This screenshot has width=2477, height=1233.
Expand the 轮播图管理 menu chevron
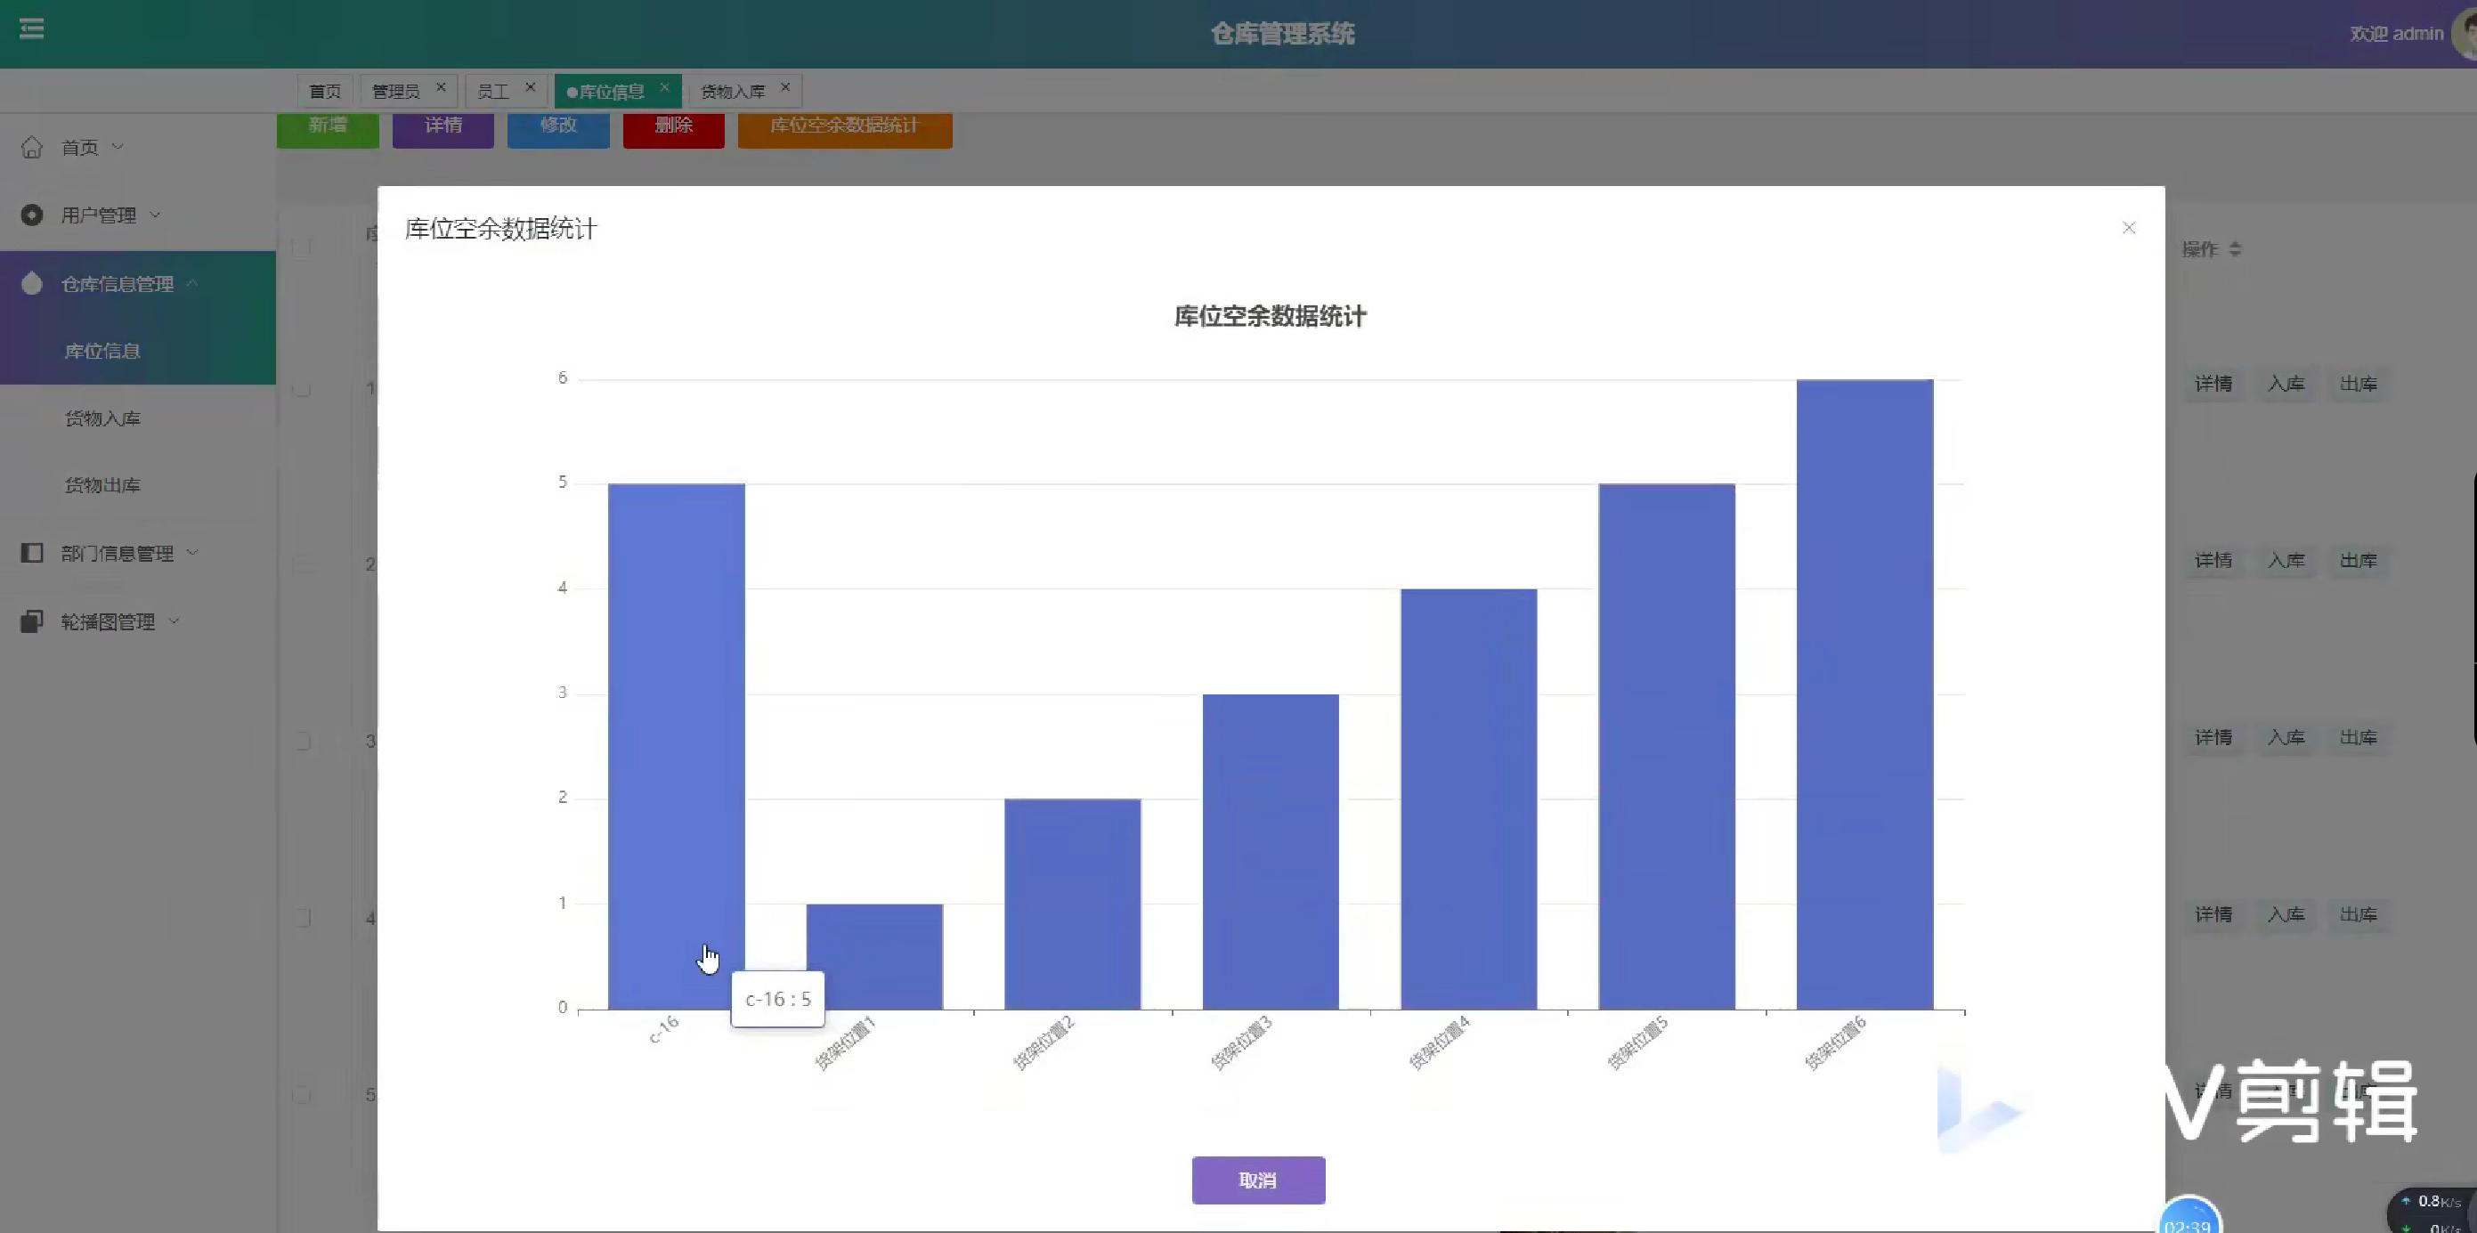point(175,621)
